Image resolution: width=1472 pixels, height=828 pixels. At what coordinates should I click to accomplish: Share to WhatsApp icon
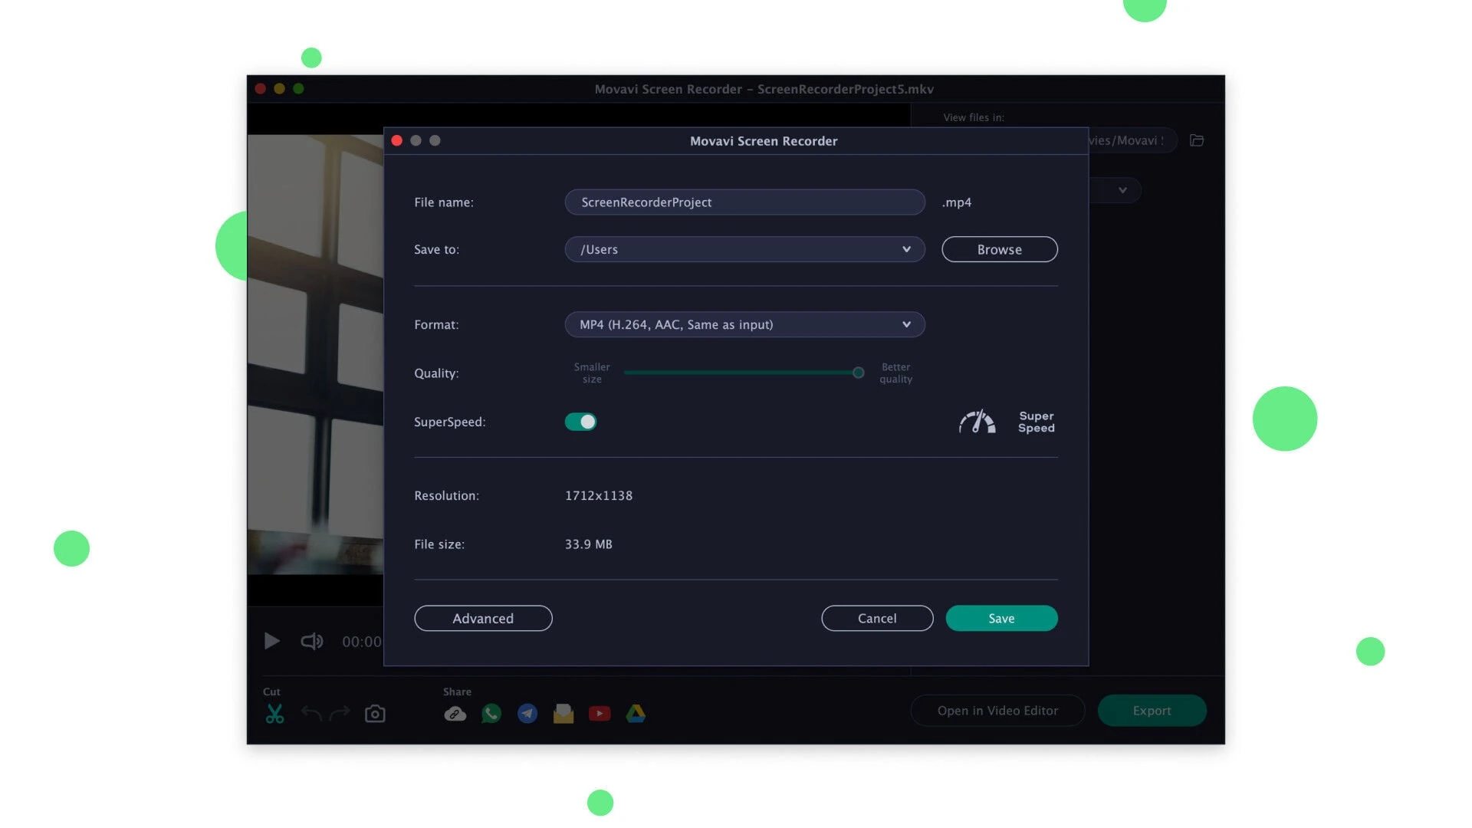click(x=491, y=714)
